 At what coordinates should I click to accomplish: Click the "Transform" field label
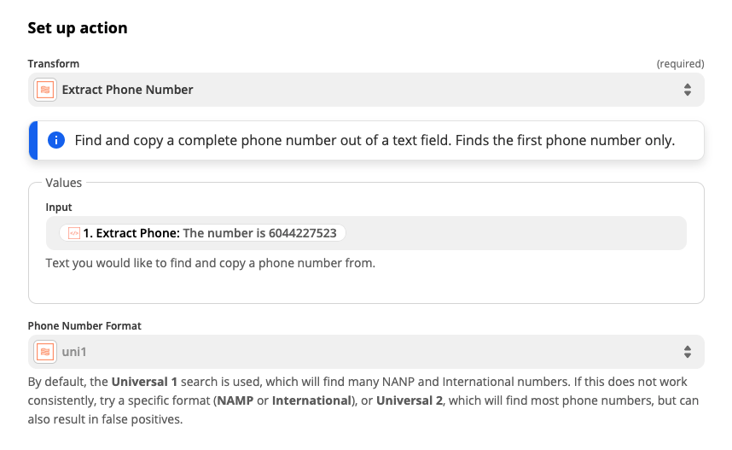(x=54, y=63)
